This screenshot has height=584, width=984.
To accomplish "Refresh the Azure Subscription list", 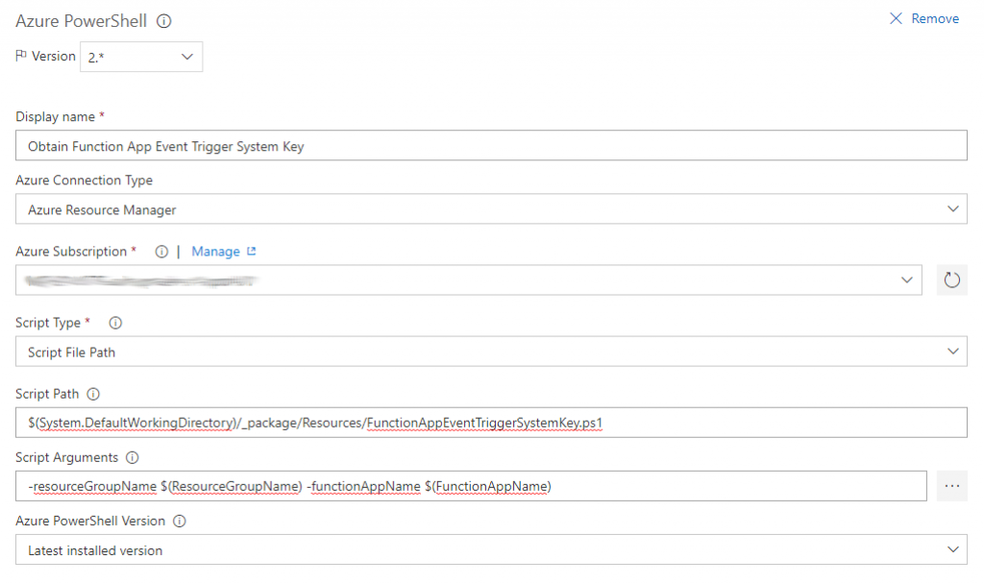I will 952,280.
